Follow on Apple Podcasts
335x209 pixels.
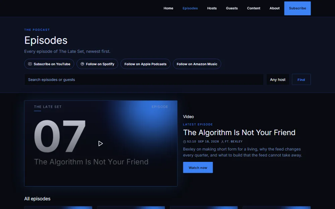tap(145, 64)
